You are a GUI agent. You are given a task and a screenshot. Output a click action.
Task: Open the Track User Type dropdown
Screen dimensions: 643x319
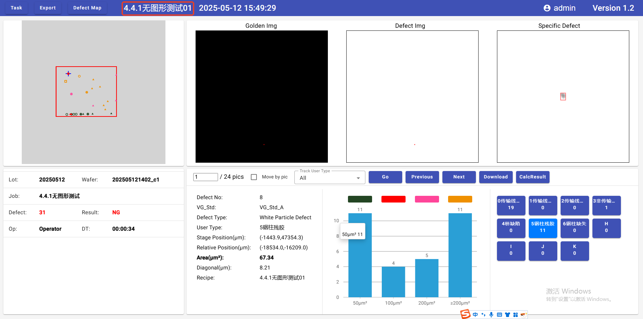click(x=330, y=178)
